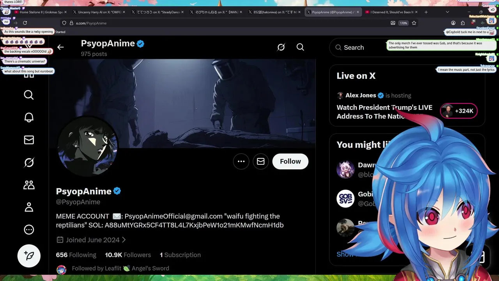Open Watch President Trump's LIVE Address
This screenshot has height=281, width=499.
tap(384, 112)
